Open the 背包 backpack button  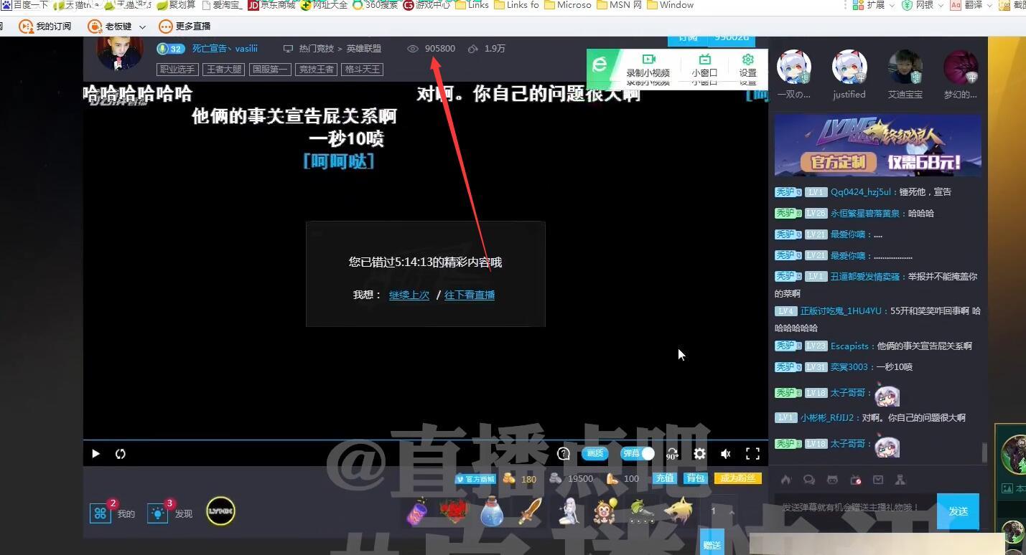point(696,478)
